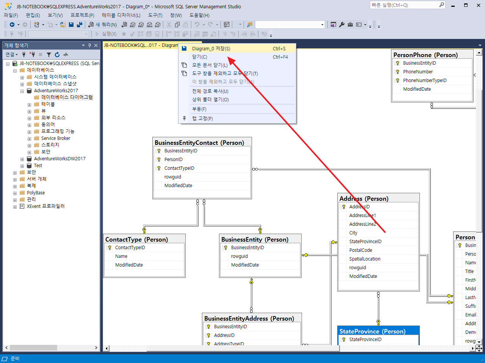Click the wrench properties window icon
Image resolution: width=485 pixels, height=363 pixels.
[342, 25]
